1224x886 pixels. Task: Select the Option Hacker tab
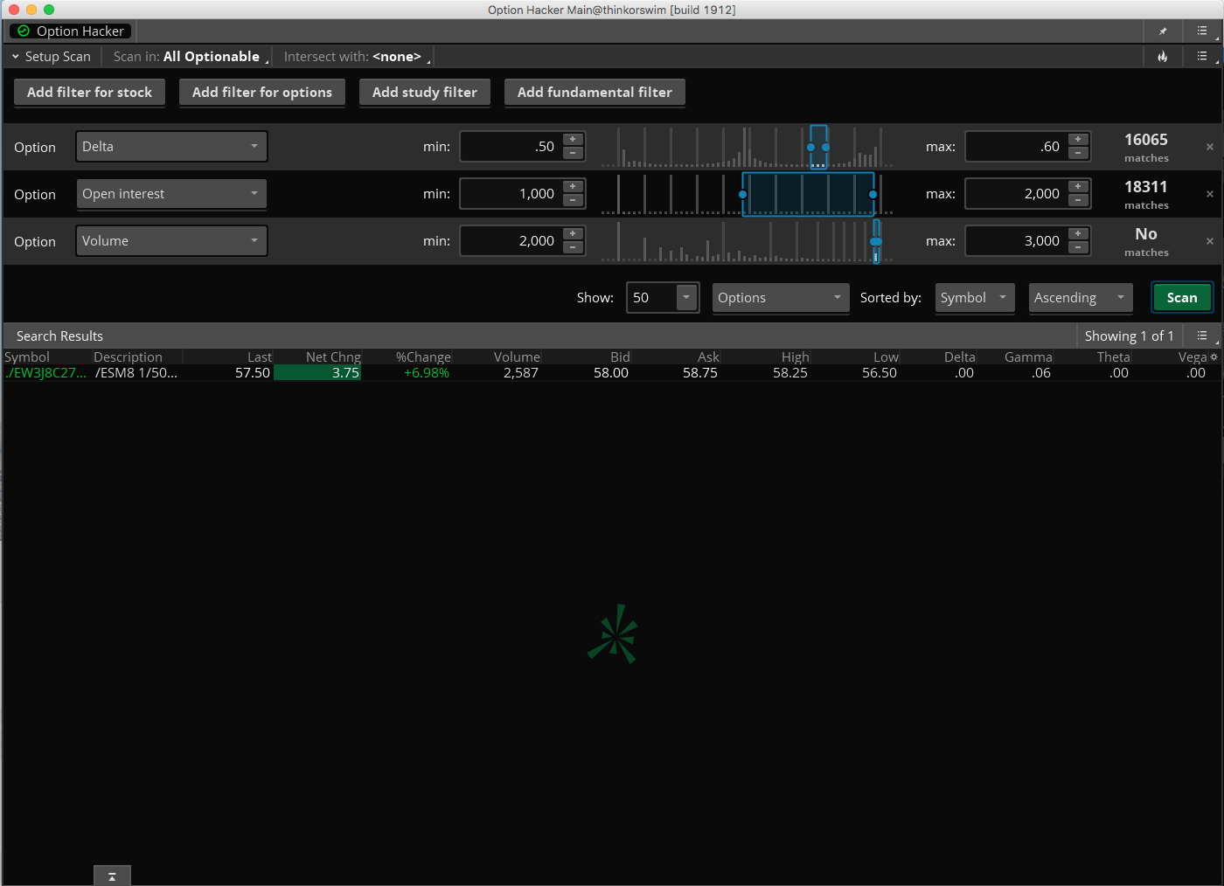point(71,31)
